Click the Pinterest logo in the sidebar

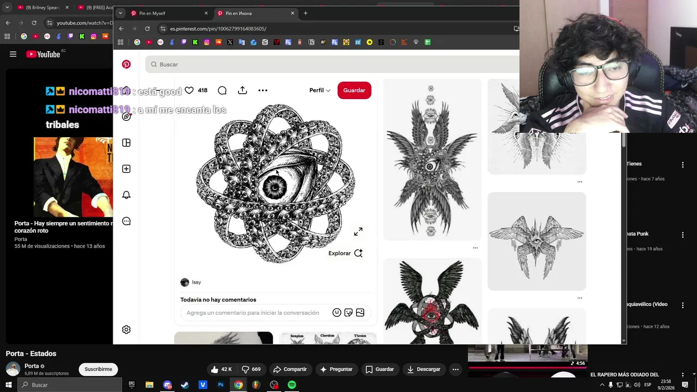coord(126,64)
